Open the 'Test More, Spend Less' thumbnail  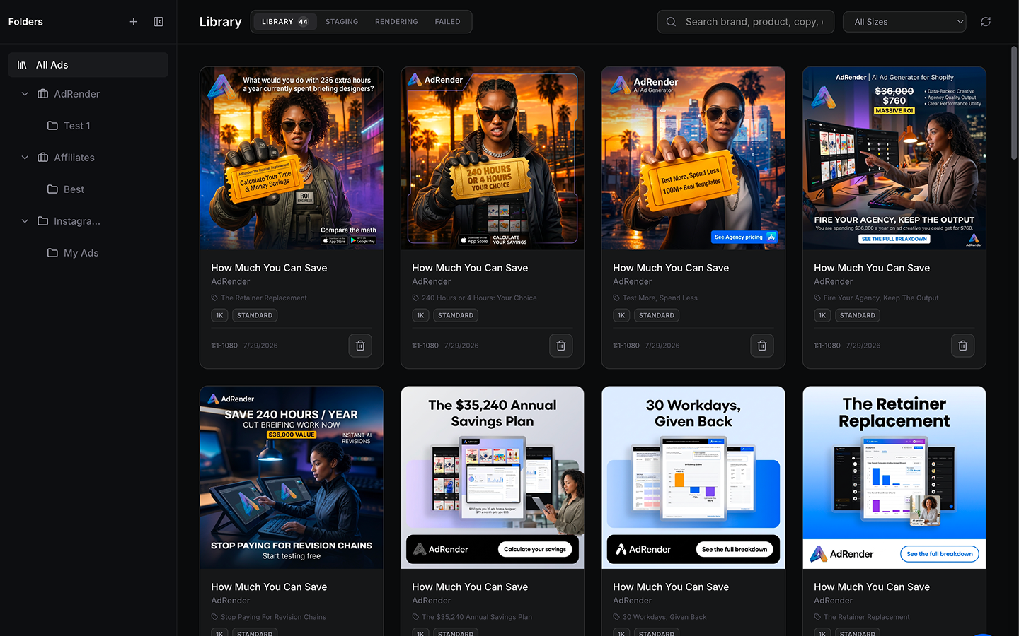693,158
